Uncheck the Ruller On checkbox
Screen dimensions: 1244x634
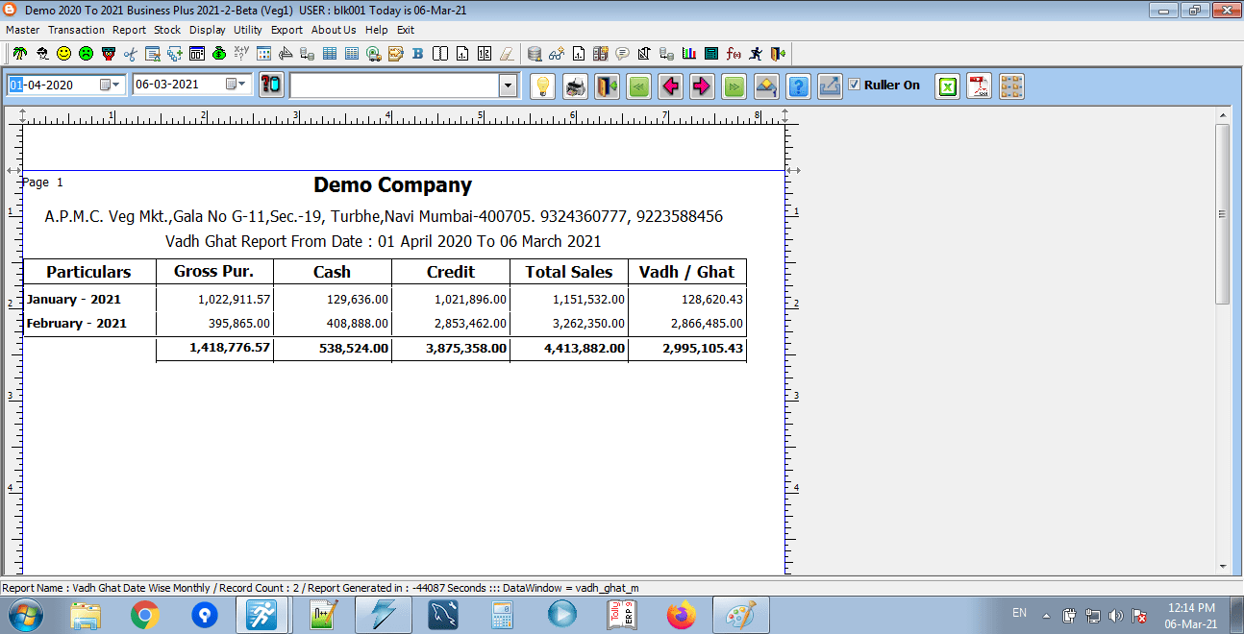tap(854, 85)
